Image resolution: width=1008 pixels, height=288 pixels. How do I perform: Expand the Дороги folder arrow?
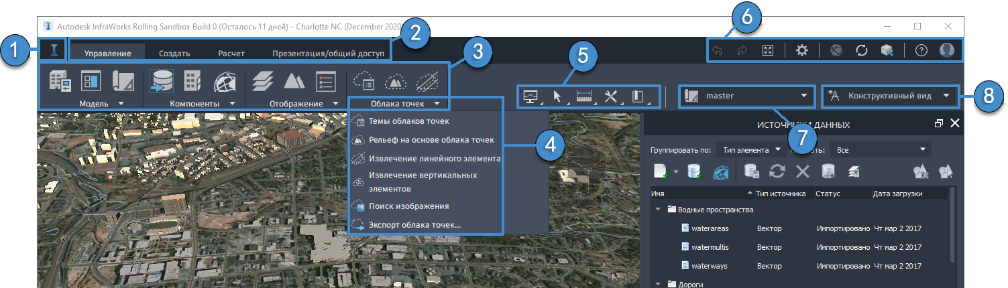click(x=657, y=284)
